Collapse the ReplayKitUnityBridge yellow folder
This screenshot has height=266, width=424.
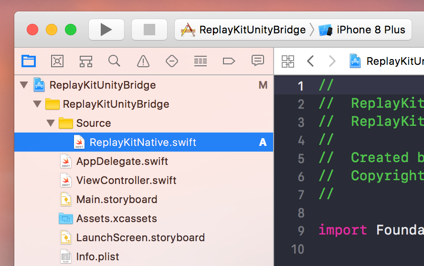click(x=37, y=104)
